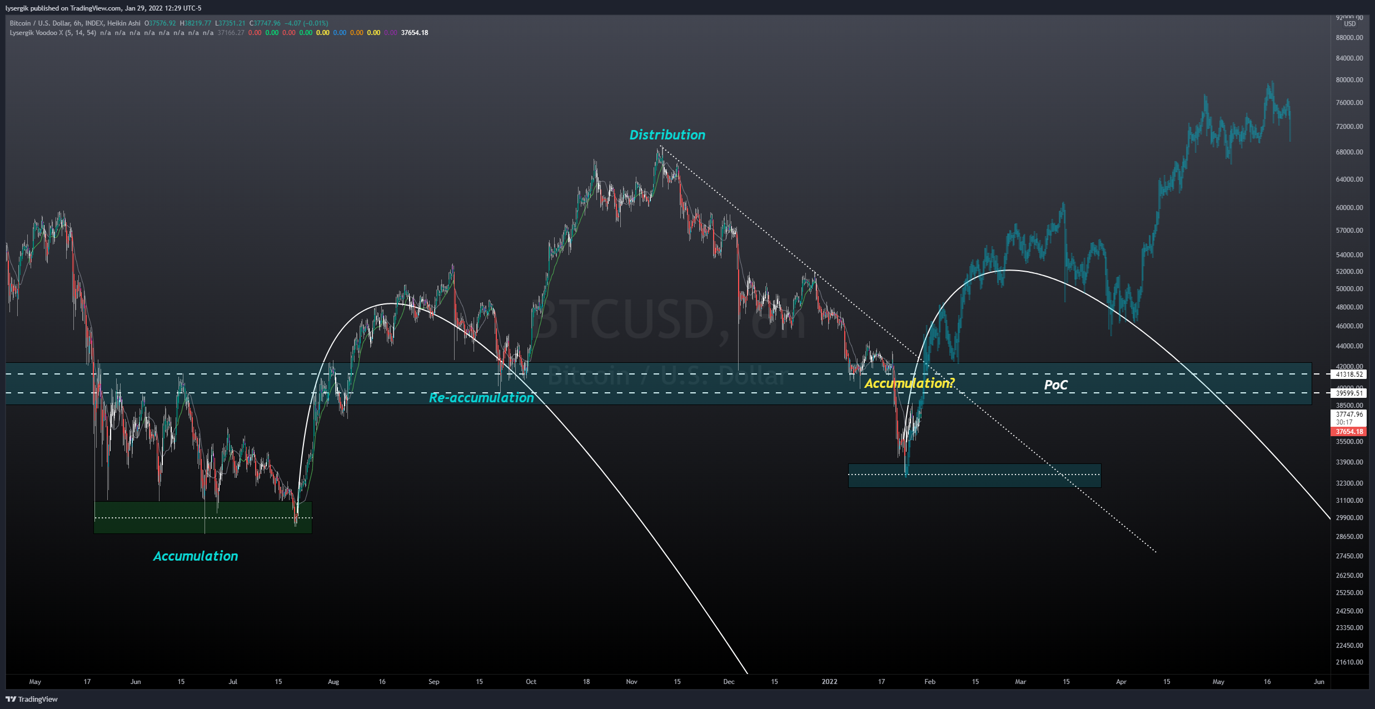Screen dimensions: 1375x709
Task: Click the 'USD' currency label on price axis
Action: (x=1349, y=24)
